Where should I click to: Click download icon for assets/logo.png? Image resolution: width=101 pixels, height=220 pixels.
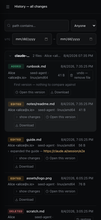17,200
